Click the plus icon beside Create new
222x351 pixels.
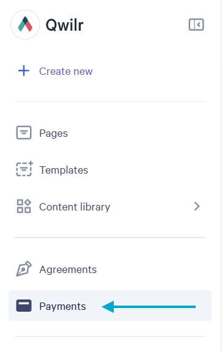click(x=24, y=71)
